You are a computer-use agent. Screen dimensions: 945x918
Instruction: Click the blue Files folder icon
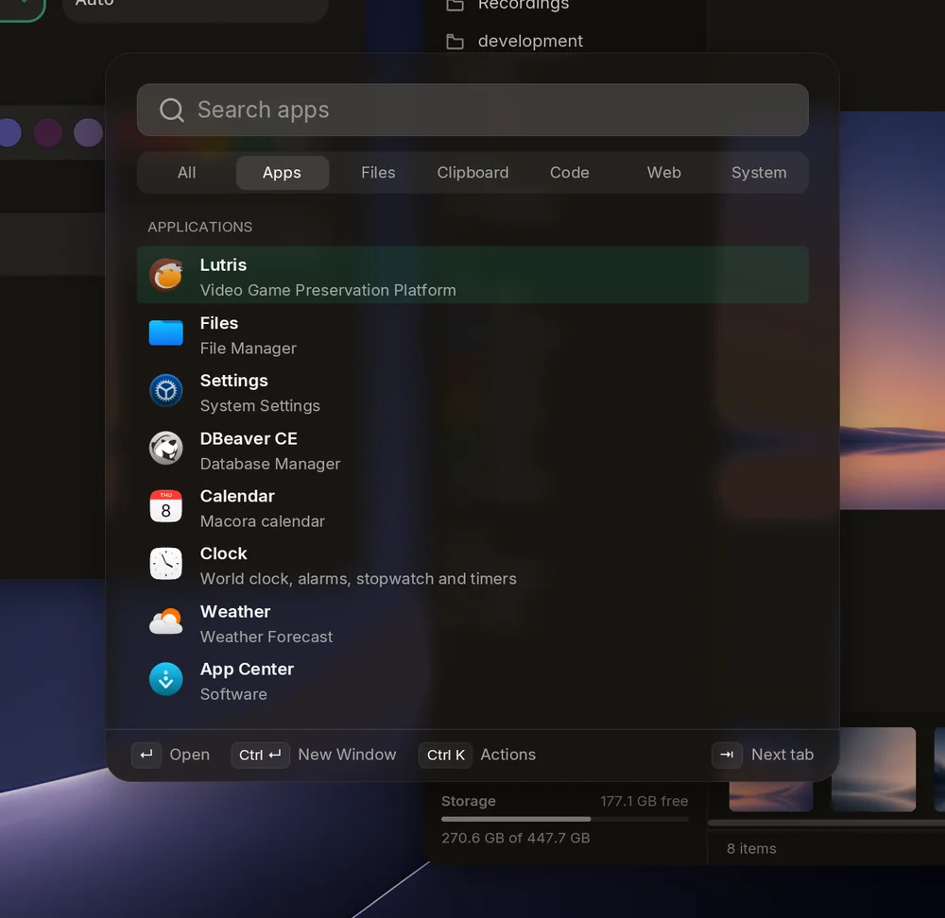pos(165,332)
